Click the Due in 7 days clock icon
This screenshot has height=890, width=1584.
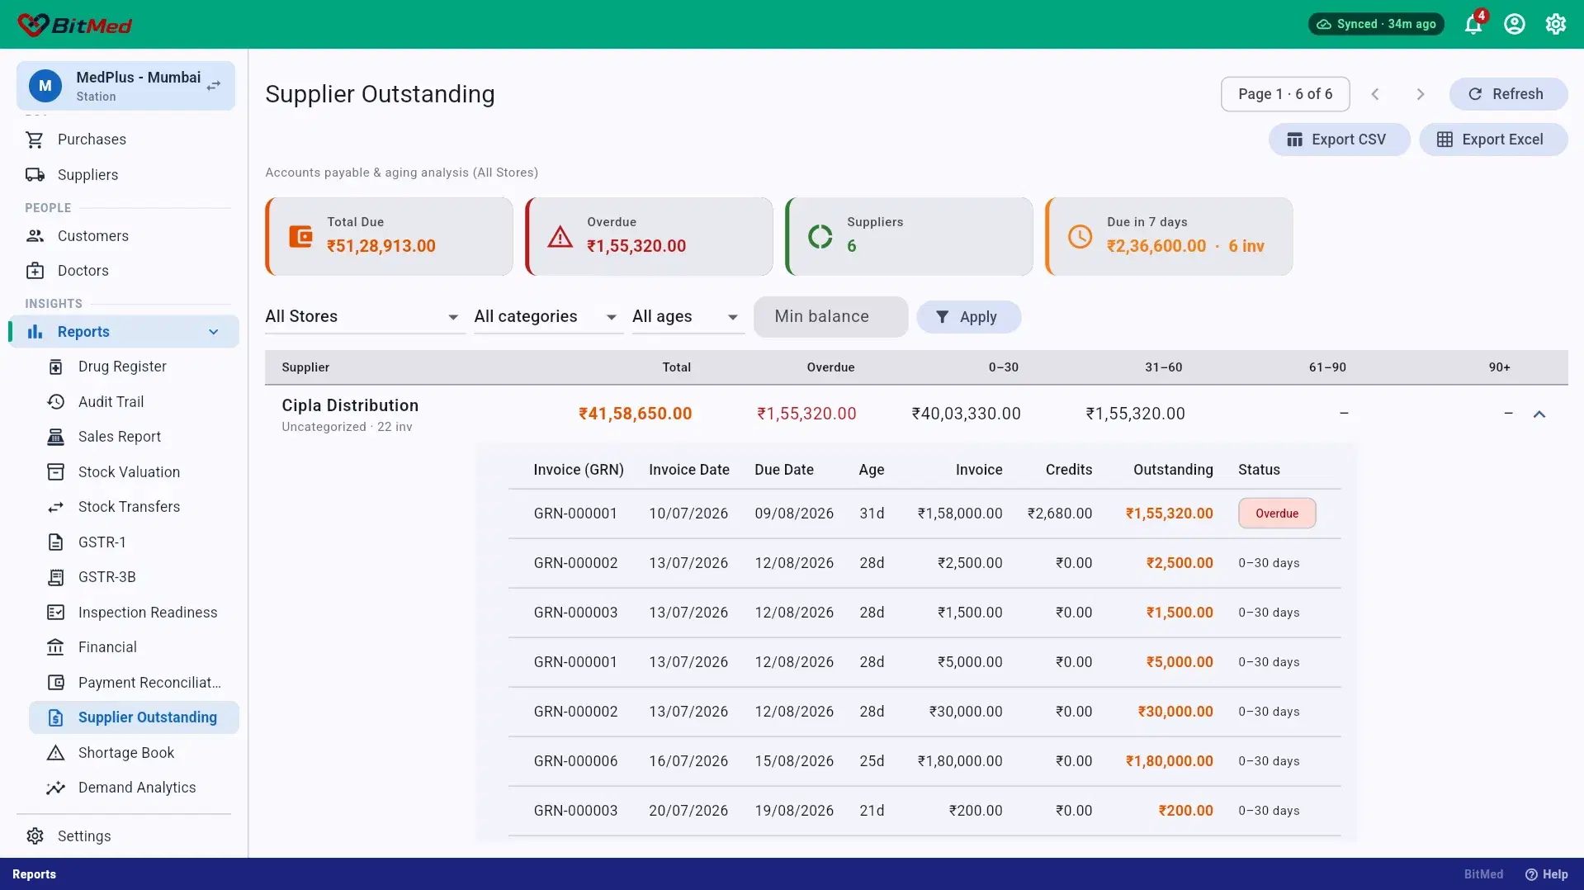pos(1080,237)
